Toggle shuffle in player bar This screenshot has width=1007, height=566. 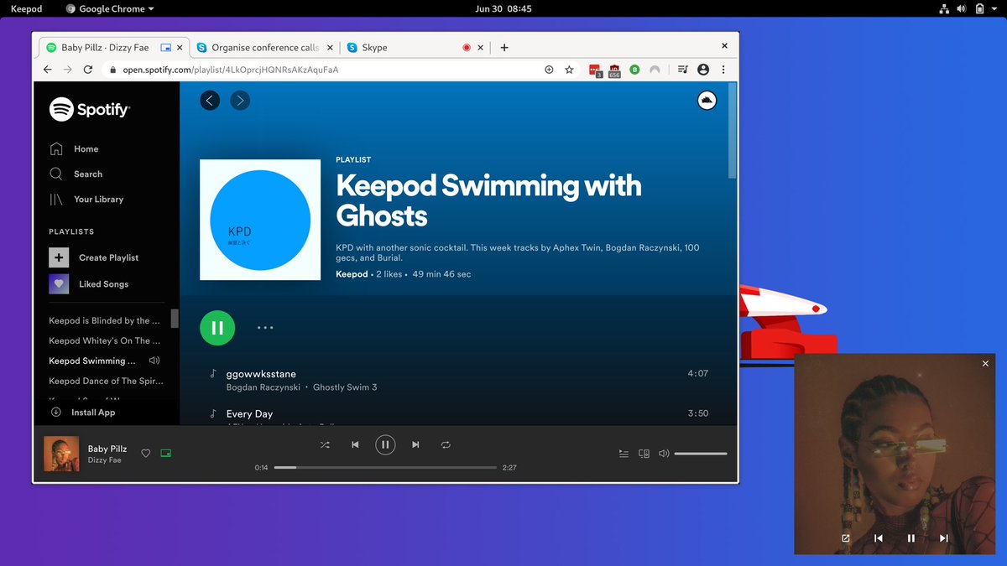coord(325,445)
